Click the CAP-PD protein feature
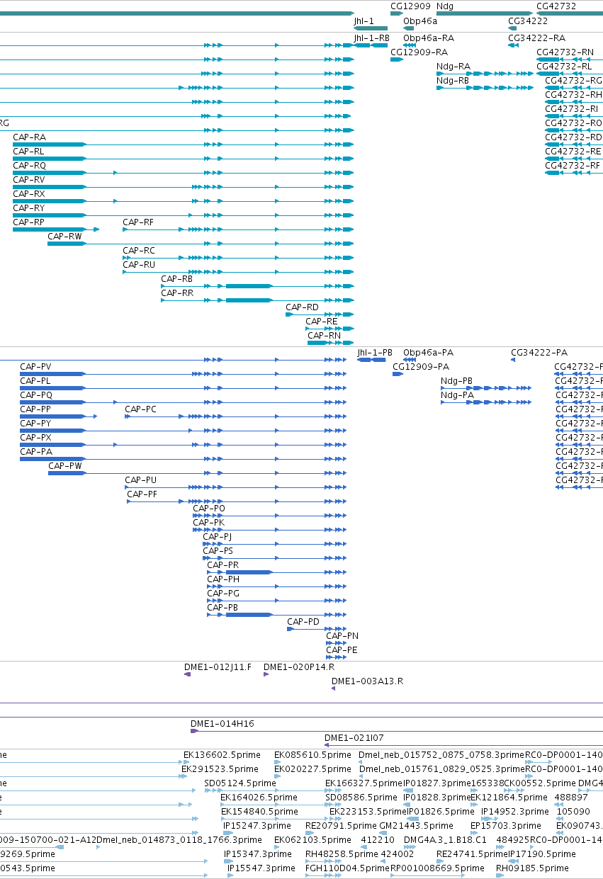 coord(317,629)
